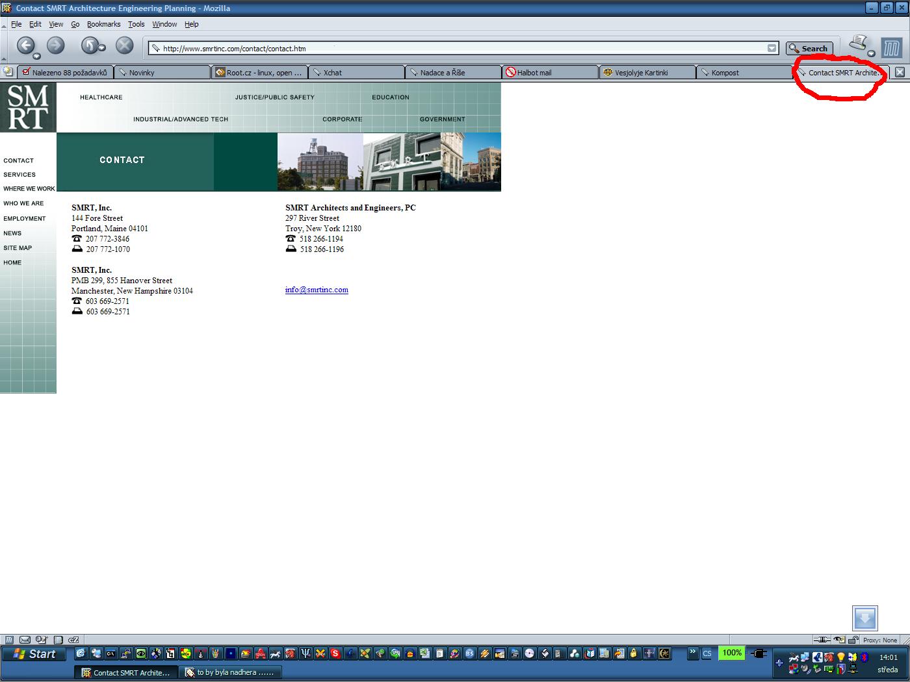Open the Help menu
Viewport: 910px width, 682px height.
click(191, 24)
